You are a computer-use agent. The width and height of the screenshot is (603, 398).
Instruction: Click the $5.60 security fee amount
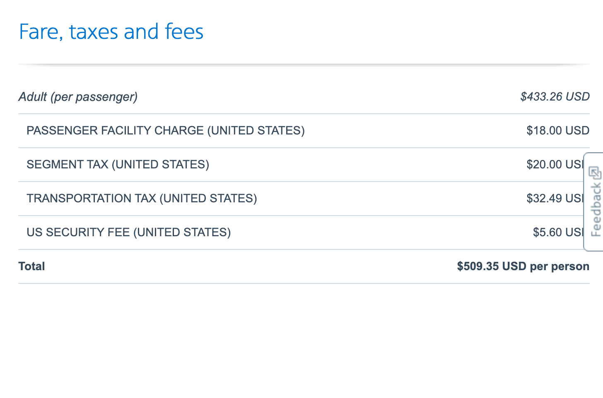pos(557,233)
